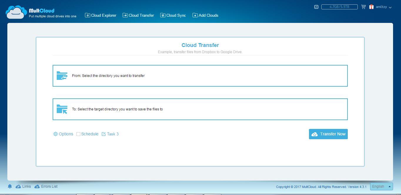Go to the Cloud Sync section
This screenshot has width=401, height=195.
pyautogui.click(x=173, y=15)
